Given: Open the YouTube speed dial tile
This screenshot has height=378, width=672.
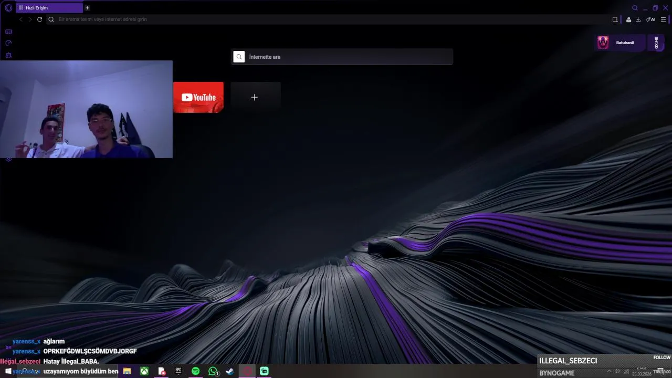Looking at the screenshot, I should [x=198, y=97].
